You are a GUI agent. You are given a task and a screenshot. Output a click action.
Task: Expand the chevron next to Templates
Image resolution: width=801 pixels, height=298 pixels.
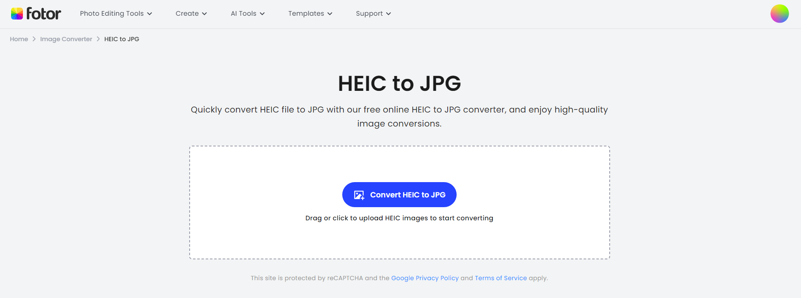point(330,14)
